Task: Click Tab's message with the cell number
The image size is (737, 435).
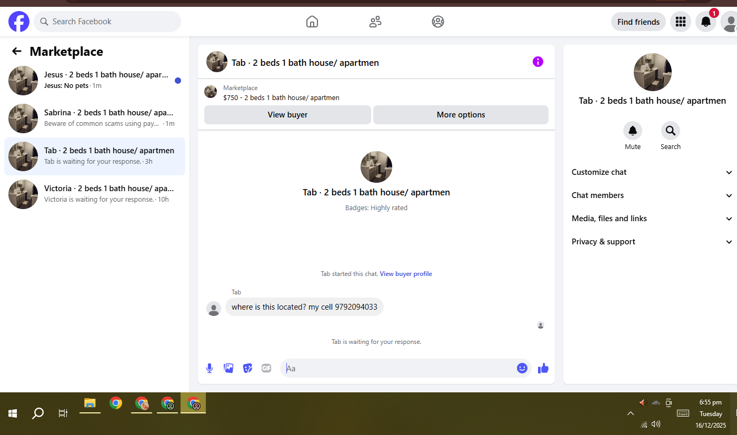Action: [304, 307]
